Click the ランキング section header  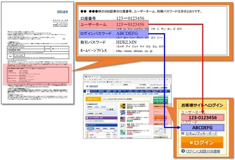(101, 125)
